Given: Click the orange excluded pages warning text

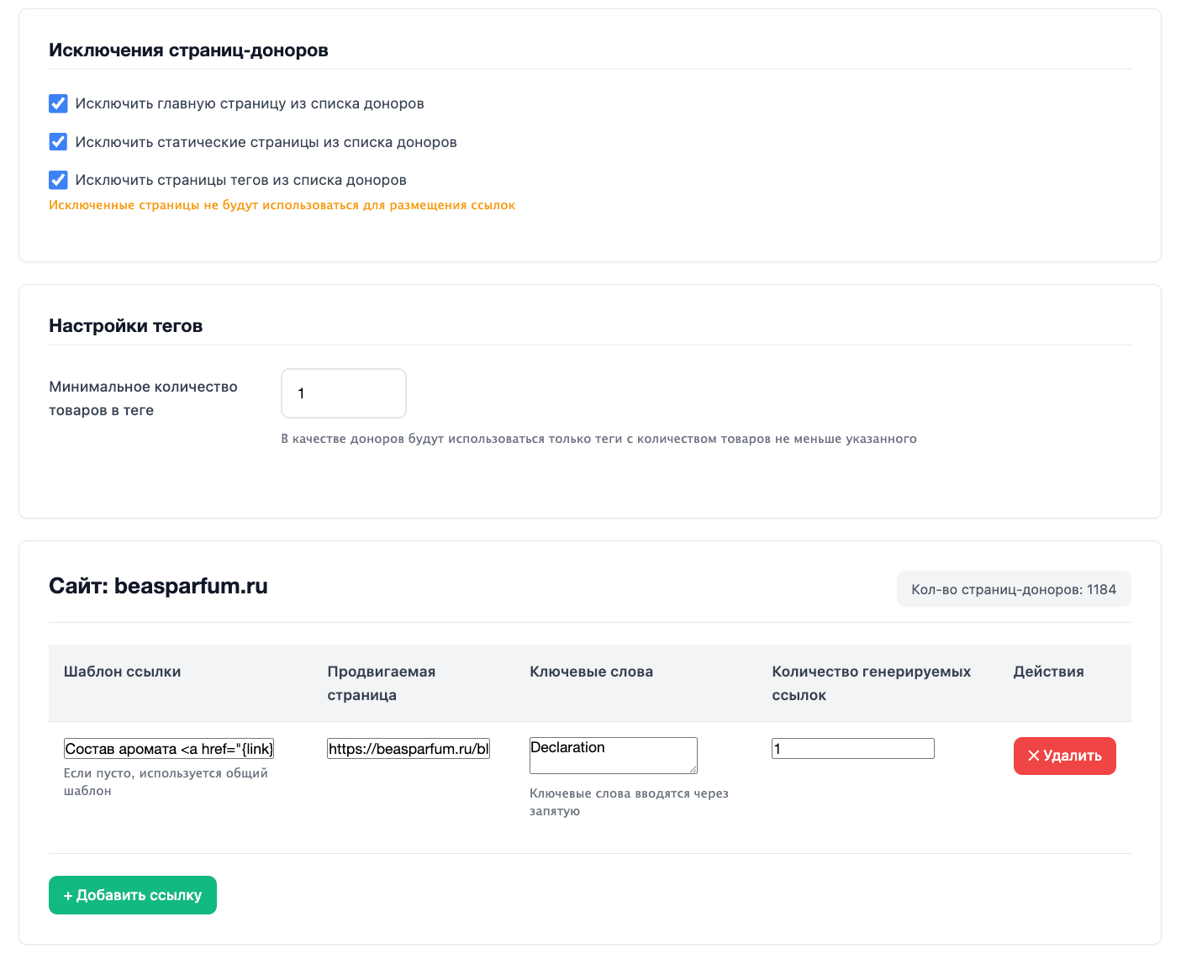Looking at the screenshot, I should click(x=282, y=205).
